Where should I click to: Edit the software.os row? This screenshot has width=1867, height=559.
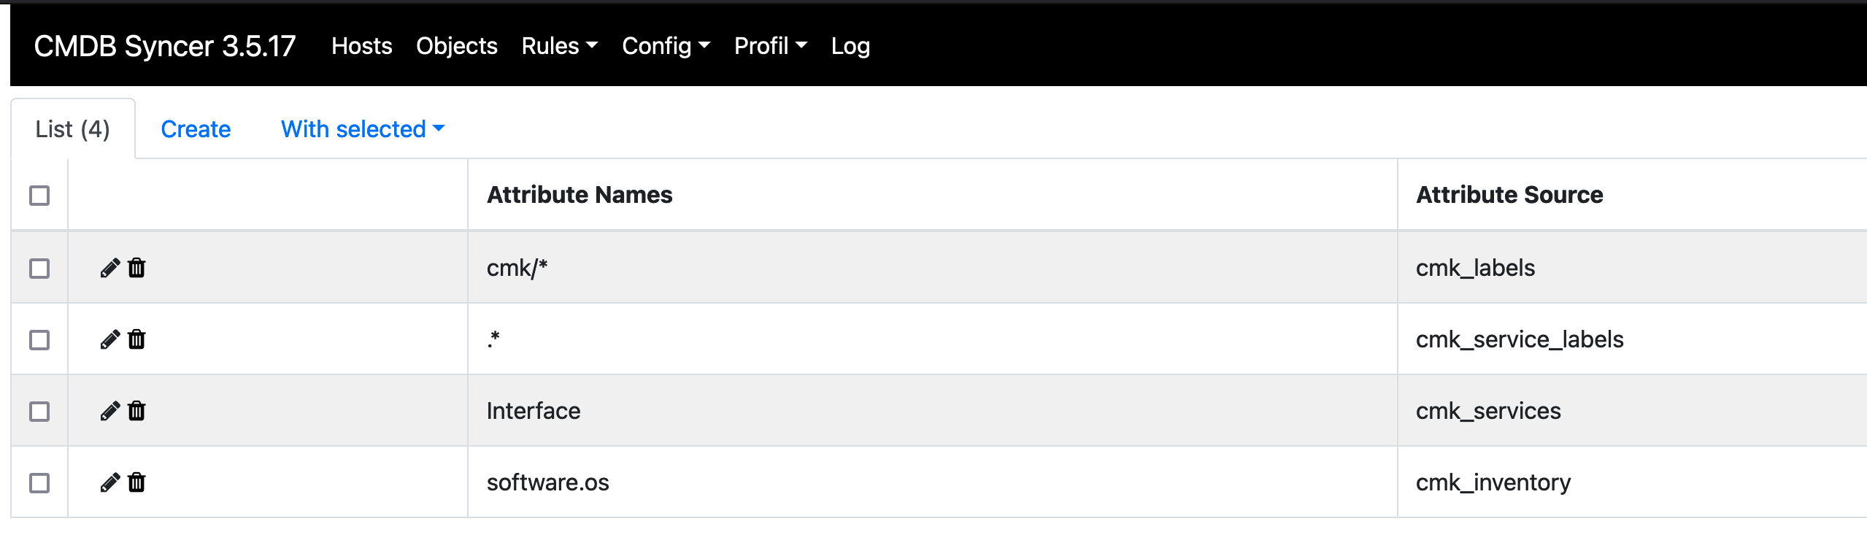coord(109,482)
